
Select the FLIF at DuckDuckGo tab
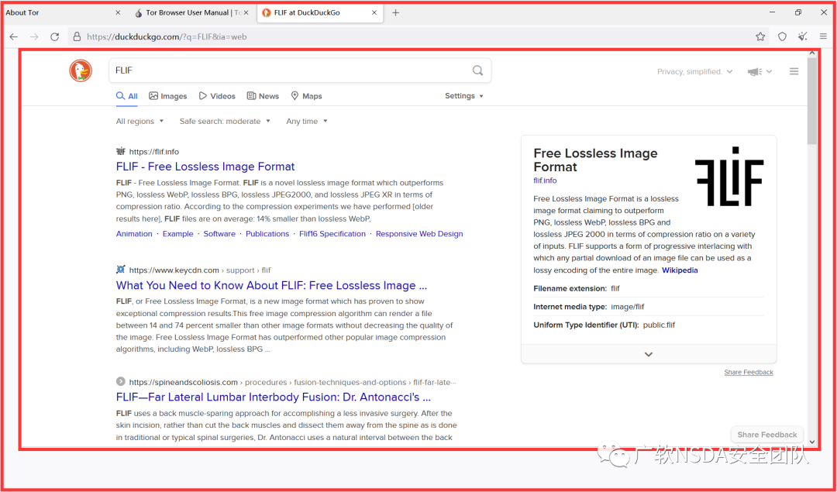point(320,13)
